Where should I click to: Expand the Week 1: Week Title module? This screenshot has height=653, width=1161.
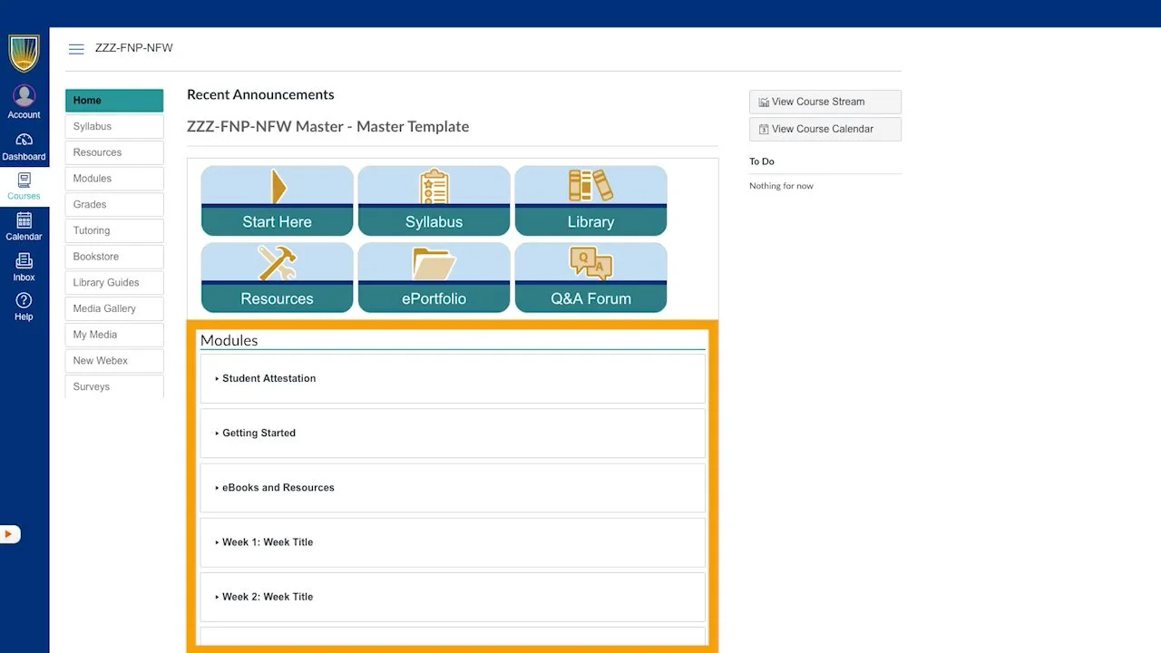pyautogui.click(x=453, y=541)
